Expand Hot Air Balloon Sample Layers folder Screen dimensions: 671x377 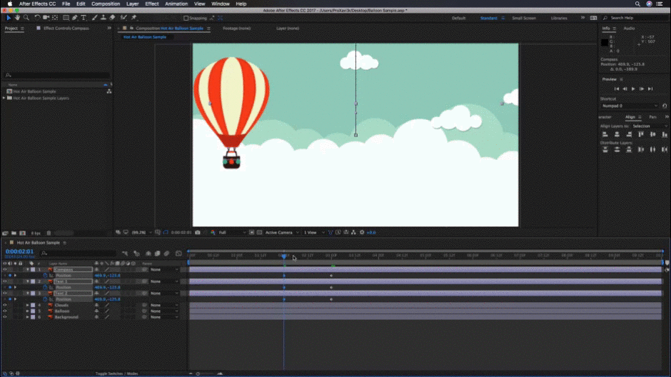tap(4, 98)
